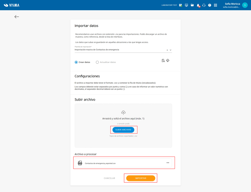
Task: Click the Configuraciones heading
Action: click(87, 76)
